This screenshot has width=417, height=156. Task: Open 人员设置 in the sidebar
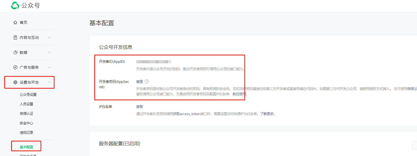tap(26, 104)
